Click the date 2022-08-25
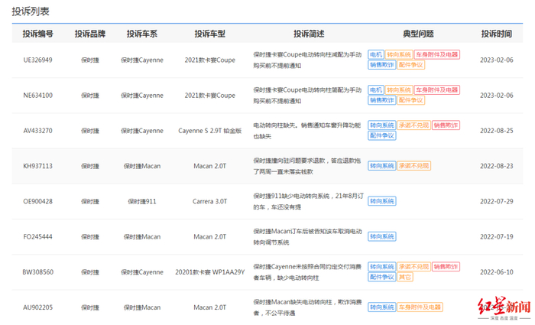Image resolution: width=535 pixels, height=325 pixels. (497, 131)
